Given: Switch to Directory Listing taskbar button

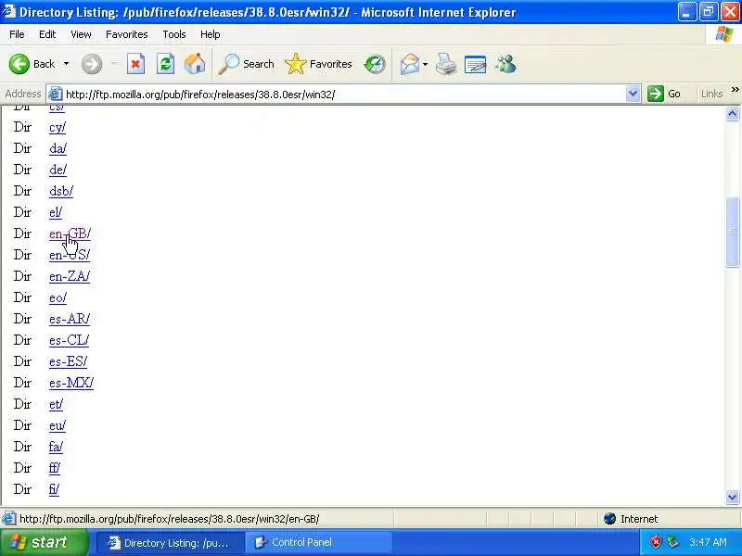Looking at the screenshot, I should pos(171,543).
